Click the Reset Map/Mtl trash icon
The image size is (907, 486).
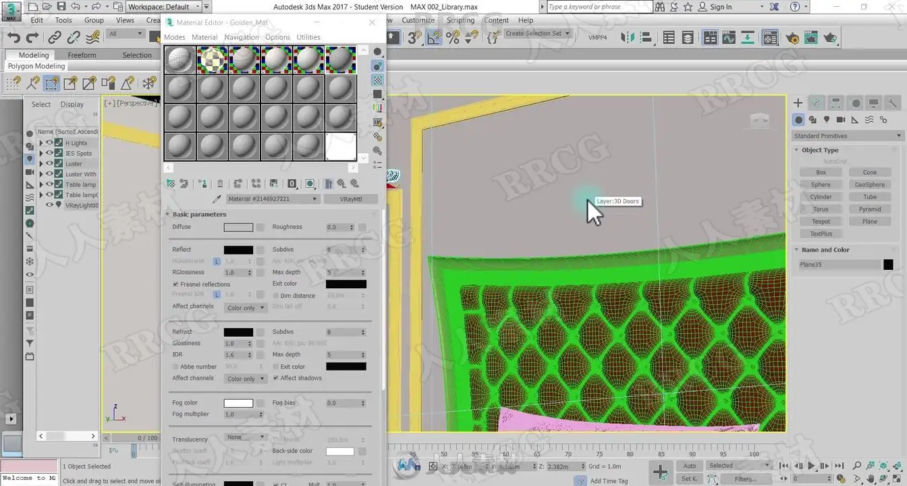220,184
